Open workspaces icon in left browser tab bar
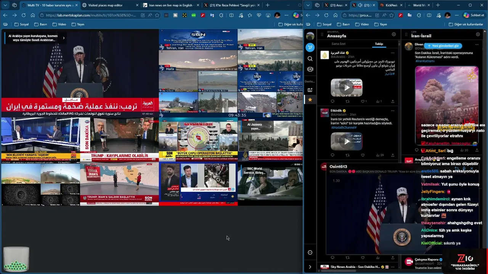Image resolution: width=488 pixels, height=274 pixels. click(x=14, y=5)
